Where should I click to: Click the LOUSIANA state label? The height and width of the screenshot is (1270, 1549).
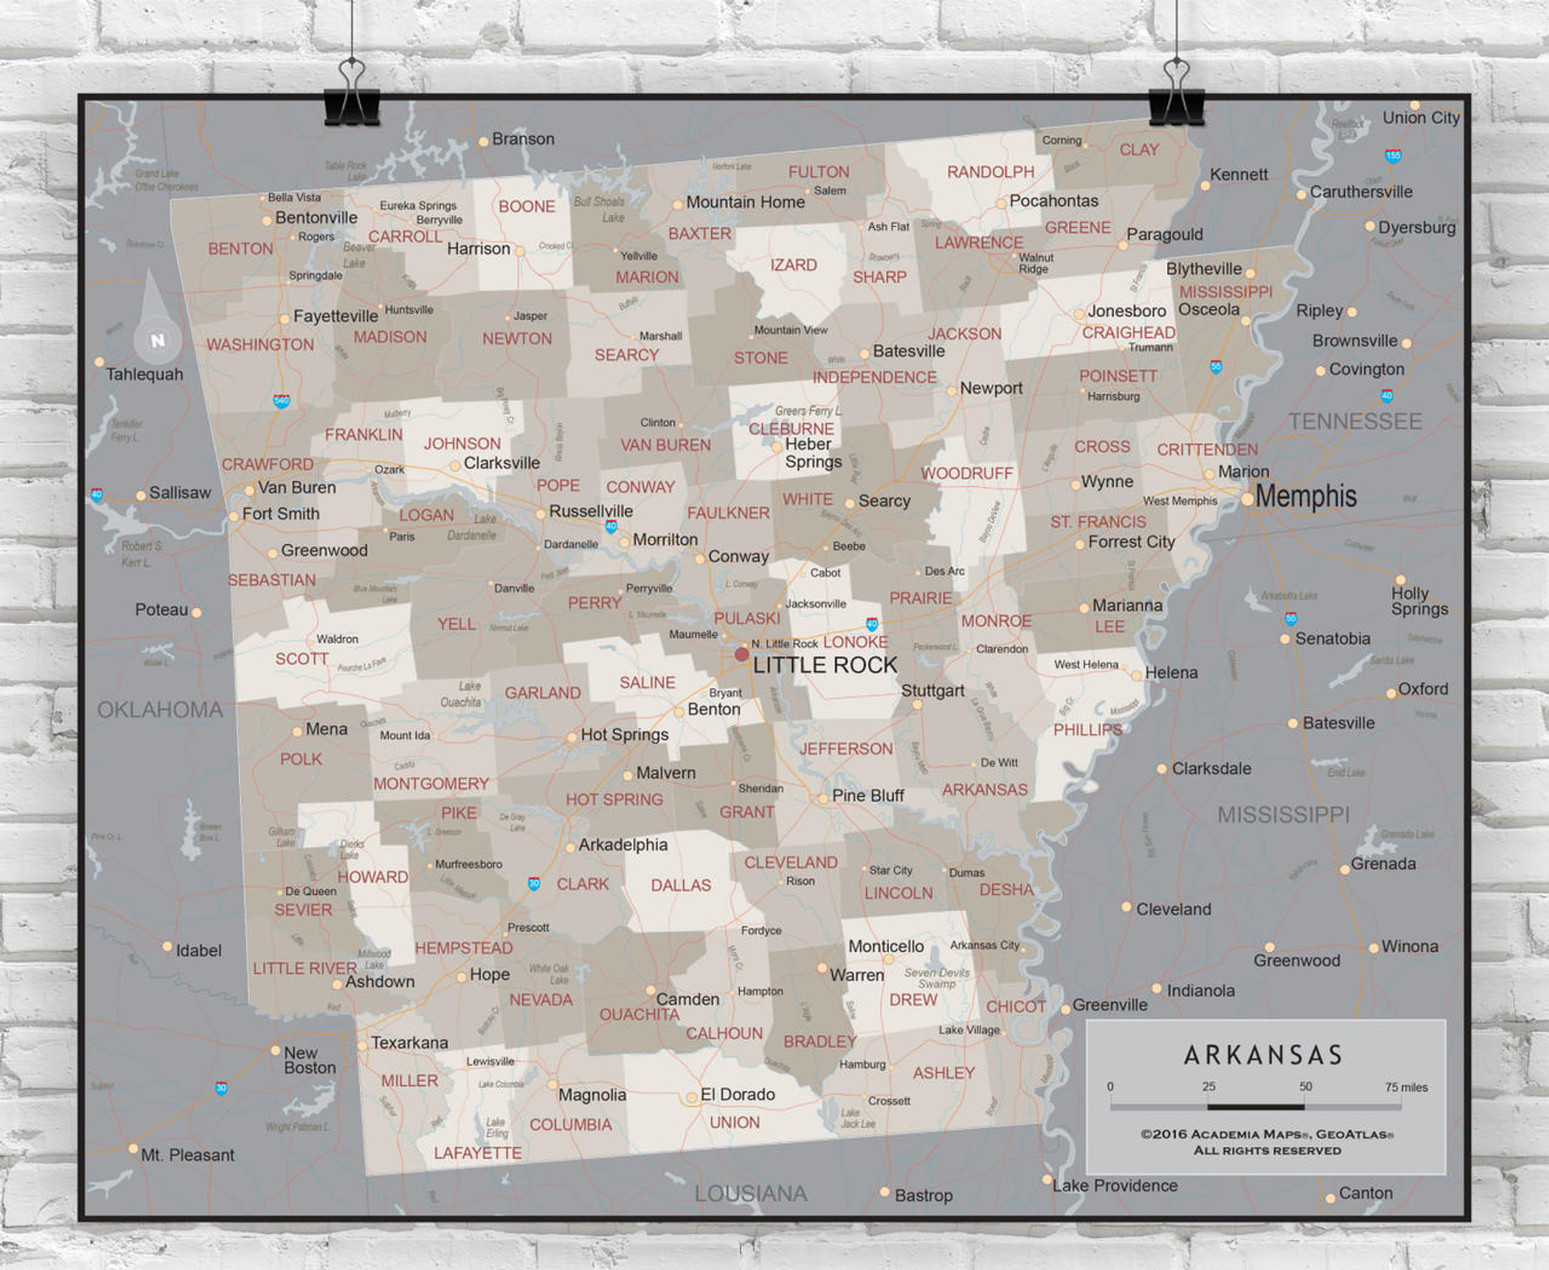(x=751, y=1194)
